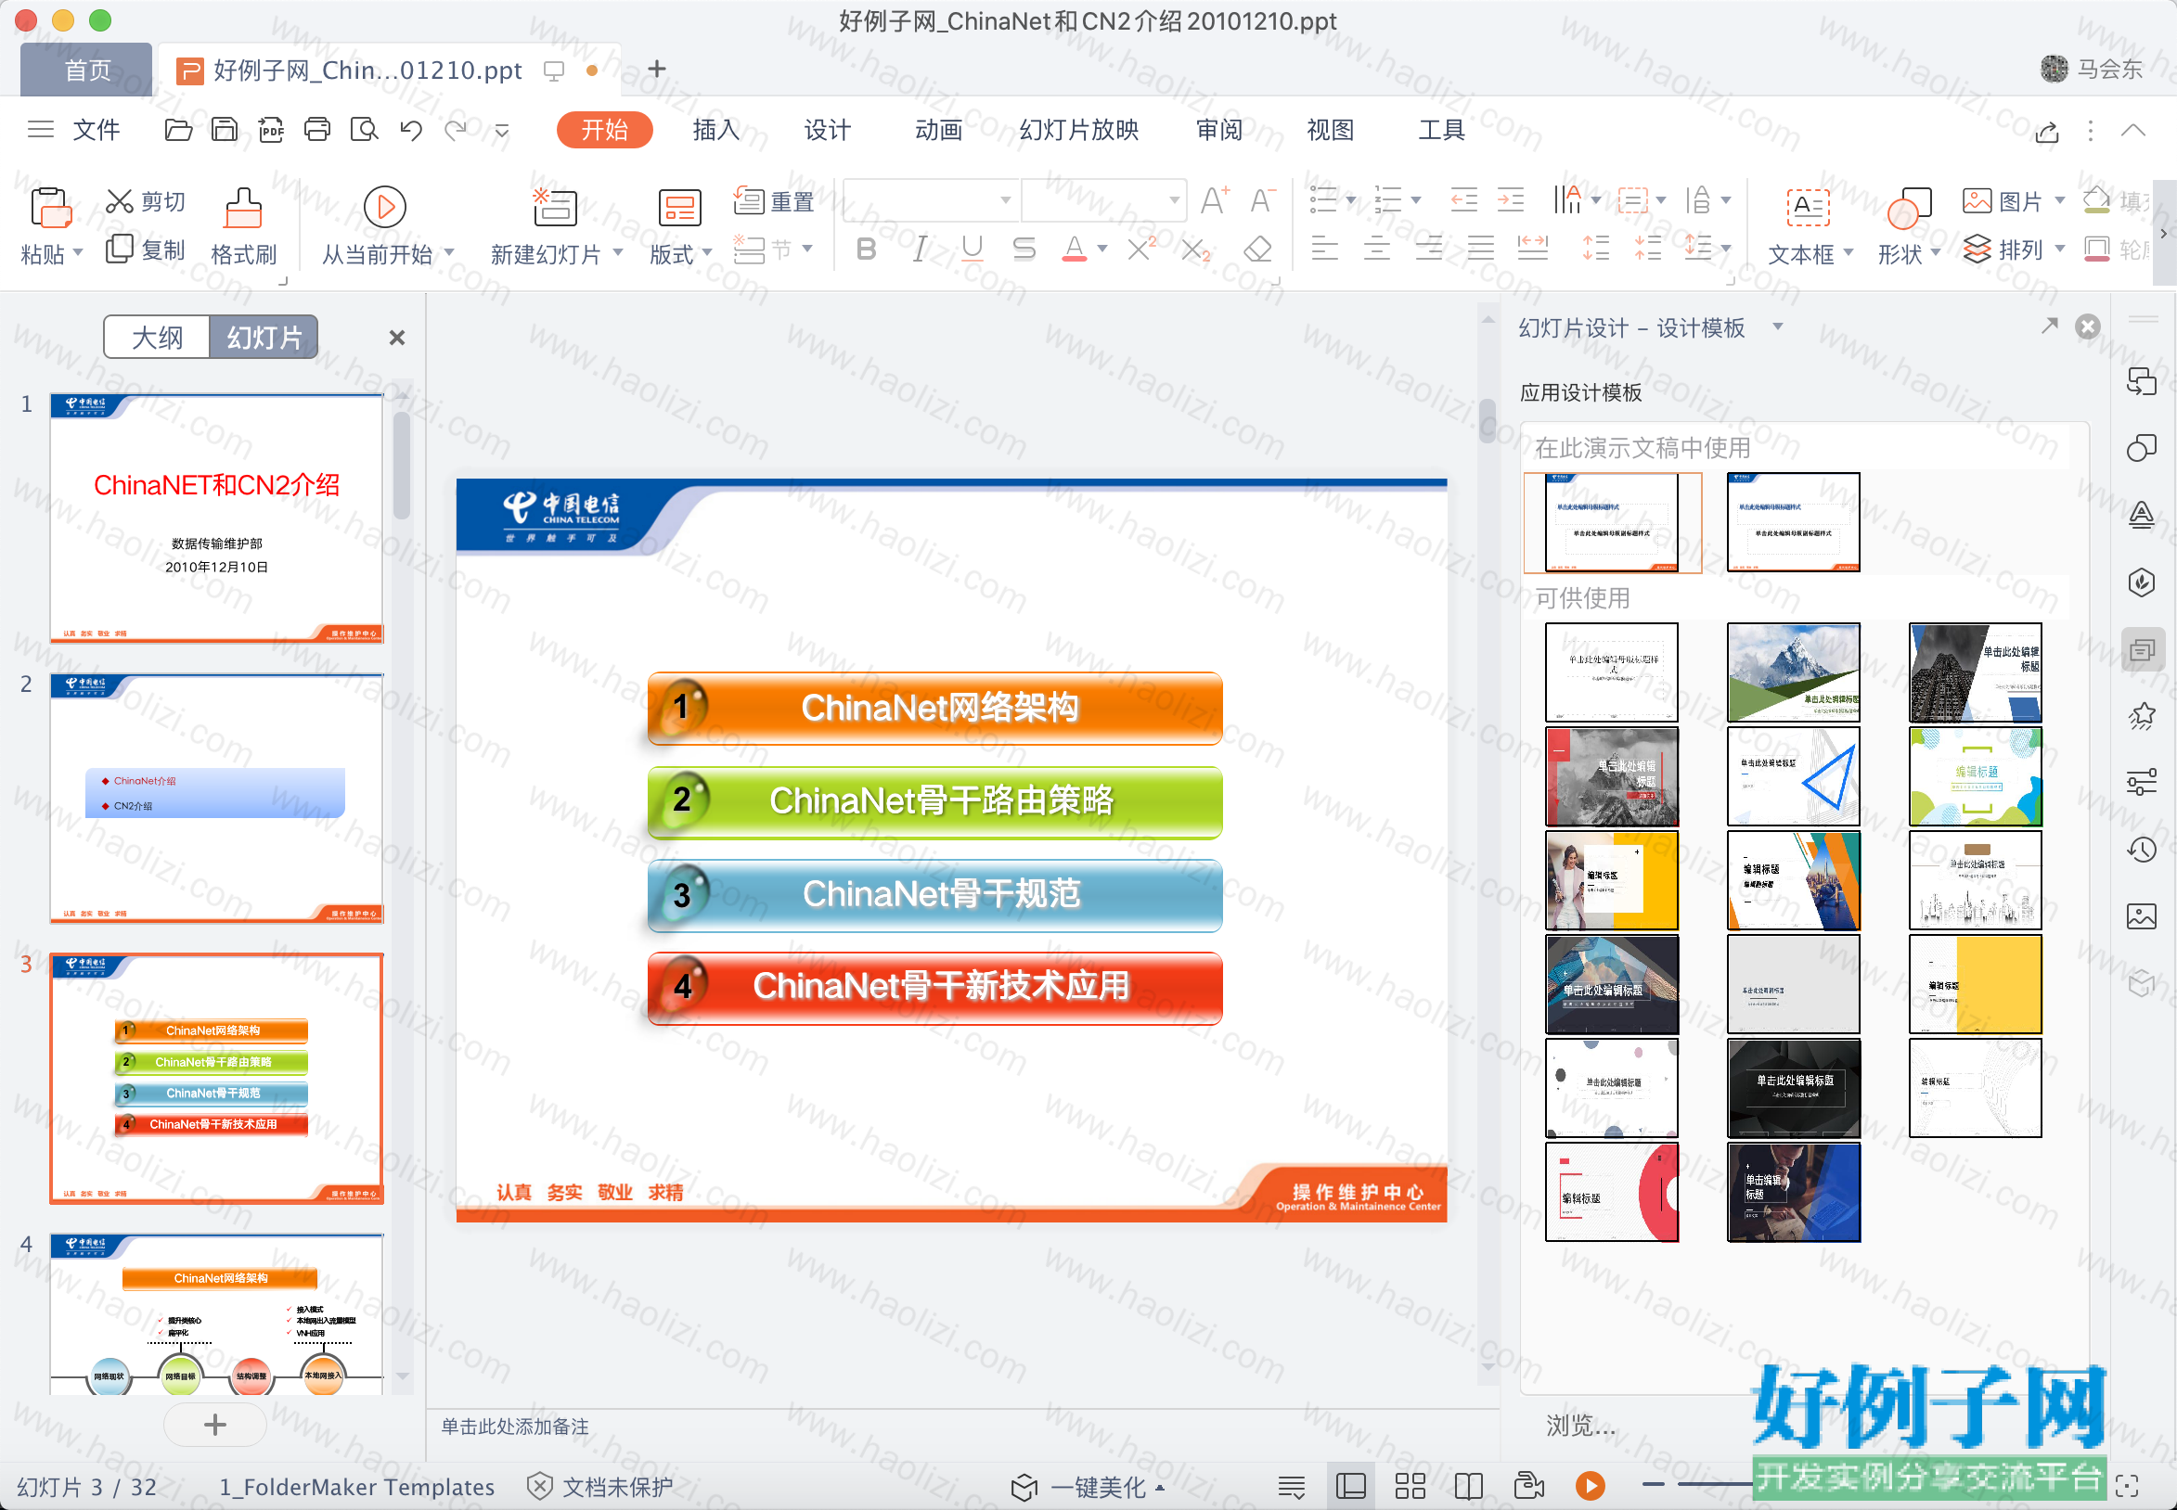Expand arrange (排列) dropdown
Screen dimensions: 2177x1510
point(2060,250)
